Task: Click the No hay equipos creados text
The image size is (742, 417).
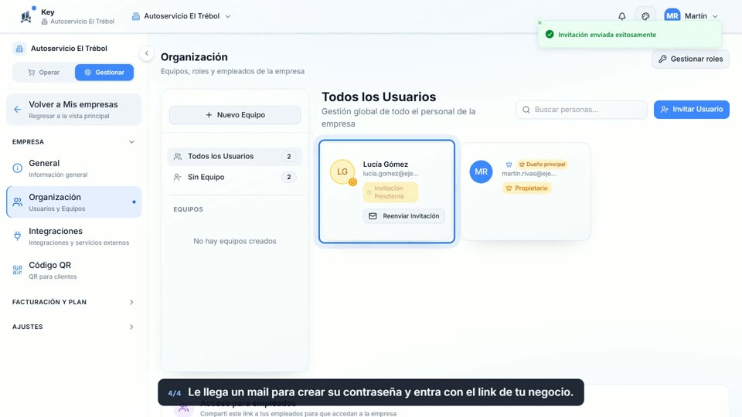Action: tap(235, 241)
